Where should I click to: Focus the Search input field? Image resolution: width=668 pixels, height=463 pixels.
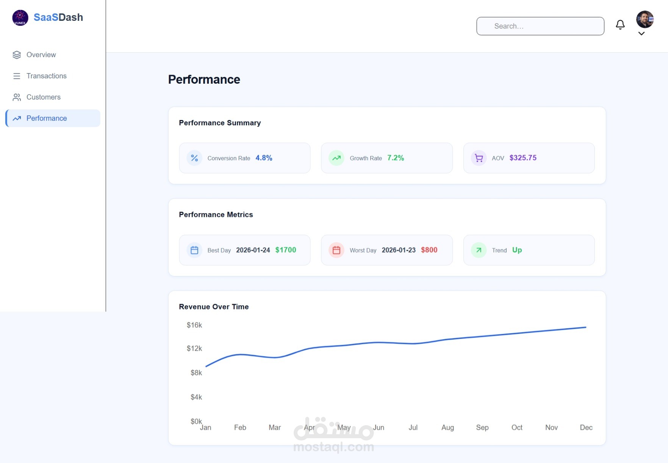pos(540,26)
